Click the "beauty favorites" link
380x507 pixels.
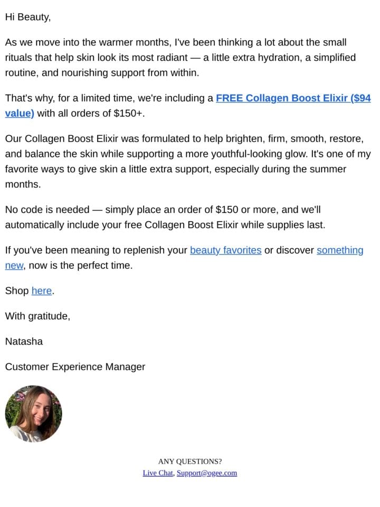[225, 250]
